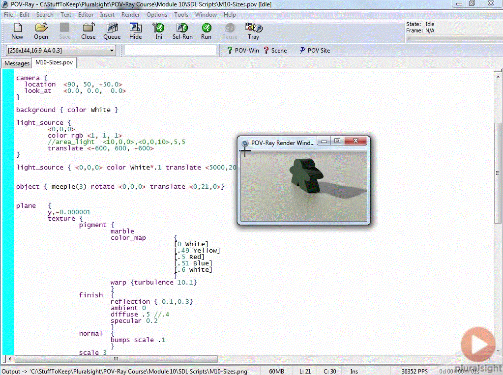
Task: Click the 'Ins' status bar indicator
Action: (x=354, y=371)
